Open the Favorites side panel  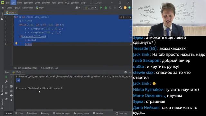[2, 104]
